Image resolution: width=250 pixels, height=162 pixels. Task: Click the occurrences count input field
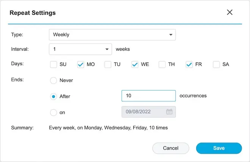point(148,96)
